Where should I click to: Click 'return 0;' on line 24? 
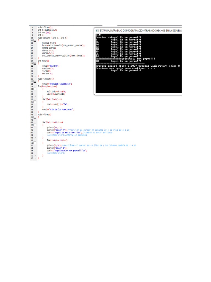(47, 74)
